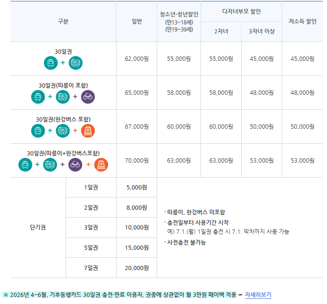Click the 구분 column header
The height and width of the screenshot is (304, 327).
(63, 21)
